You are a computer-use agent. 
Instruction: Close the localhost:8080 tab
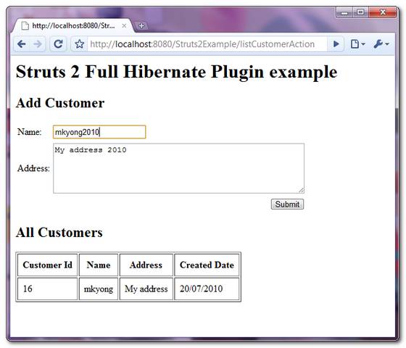click(124, 25)
